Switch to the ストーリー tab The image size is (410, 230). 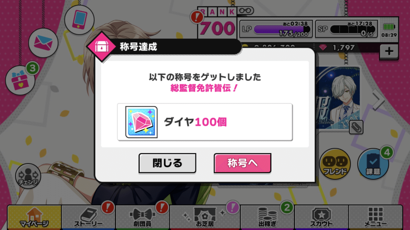pos(88,217)
